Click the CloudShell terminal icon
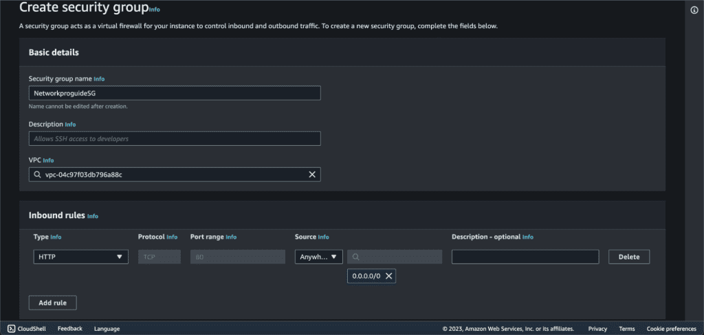704x335 pixels. [x=12, y=328]
